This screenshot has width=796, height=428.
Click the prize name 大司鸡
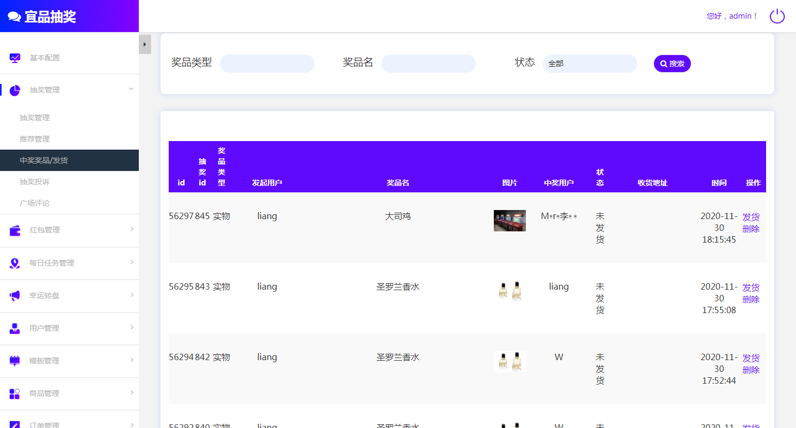tap(398, 216)
